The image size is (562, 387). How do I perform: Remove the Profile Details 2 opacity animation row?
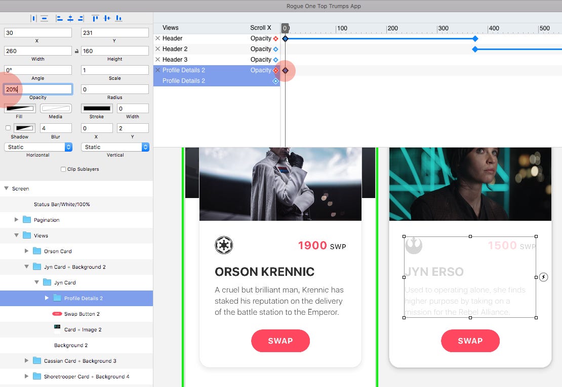tap(157, 70)
